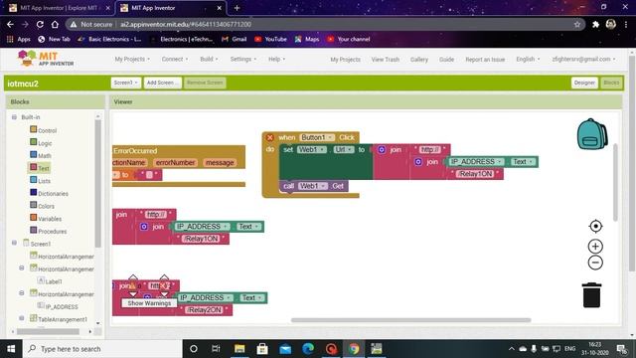The width and height of the screenshot is (636, 358).
Task: Open the Settings menu
Action: (x=243, y=60)
